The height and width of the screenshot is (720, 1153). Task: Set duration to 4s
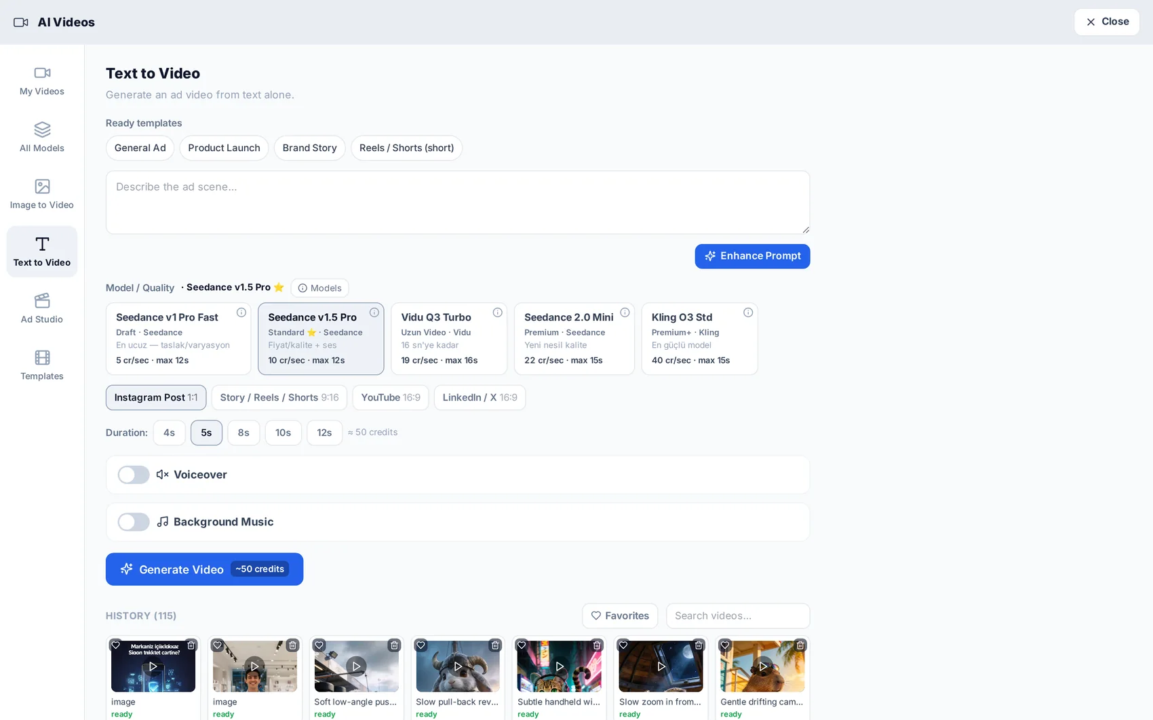click(170, 433)
